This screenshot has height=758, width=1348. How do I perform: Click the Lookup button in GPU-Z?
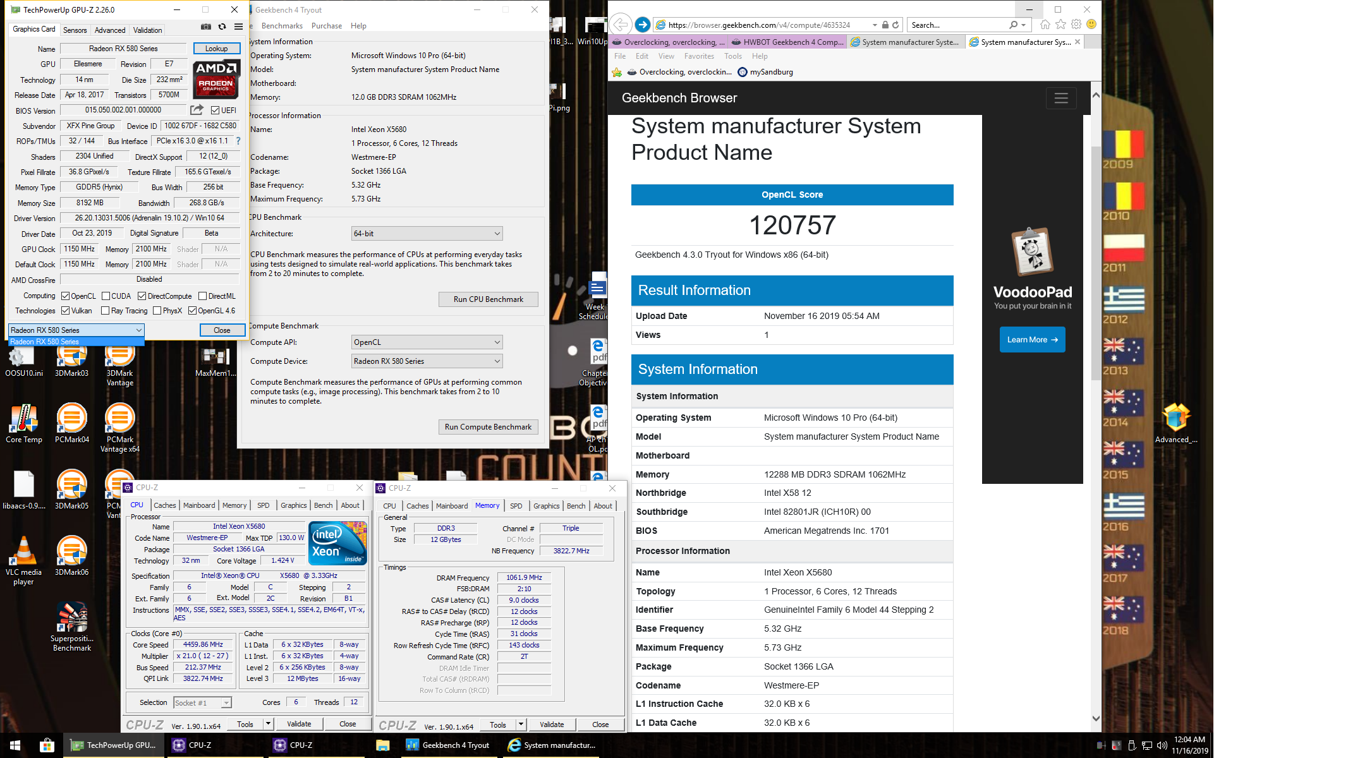(216, 49)
